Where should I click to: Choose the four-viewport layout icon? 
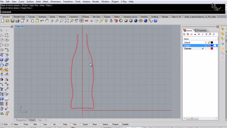click(82, 21)
